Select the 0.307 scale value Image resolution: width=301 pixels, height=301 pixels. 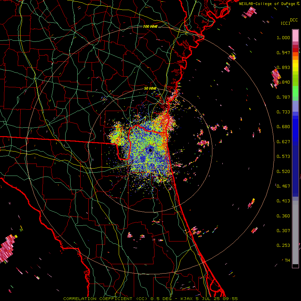tap(283, 231)
